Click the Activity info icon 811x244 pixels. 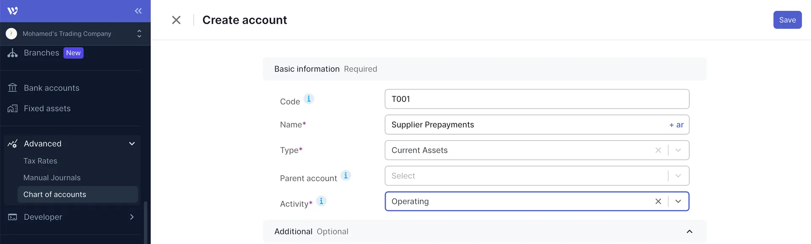(x=321, y=201)
